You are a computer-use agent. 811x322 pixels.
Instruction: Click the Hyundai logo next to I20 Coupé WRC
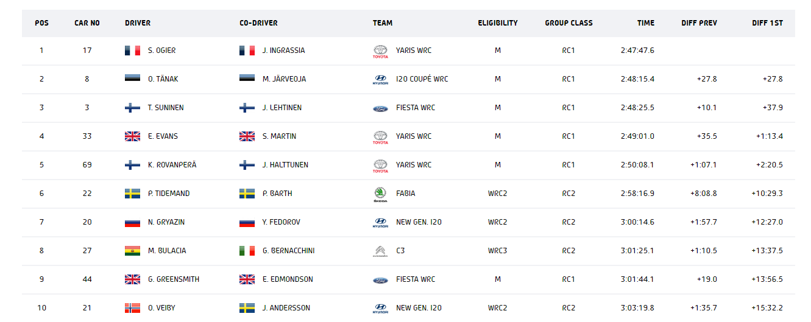380,79
